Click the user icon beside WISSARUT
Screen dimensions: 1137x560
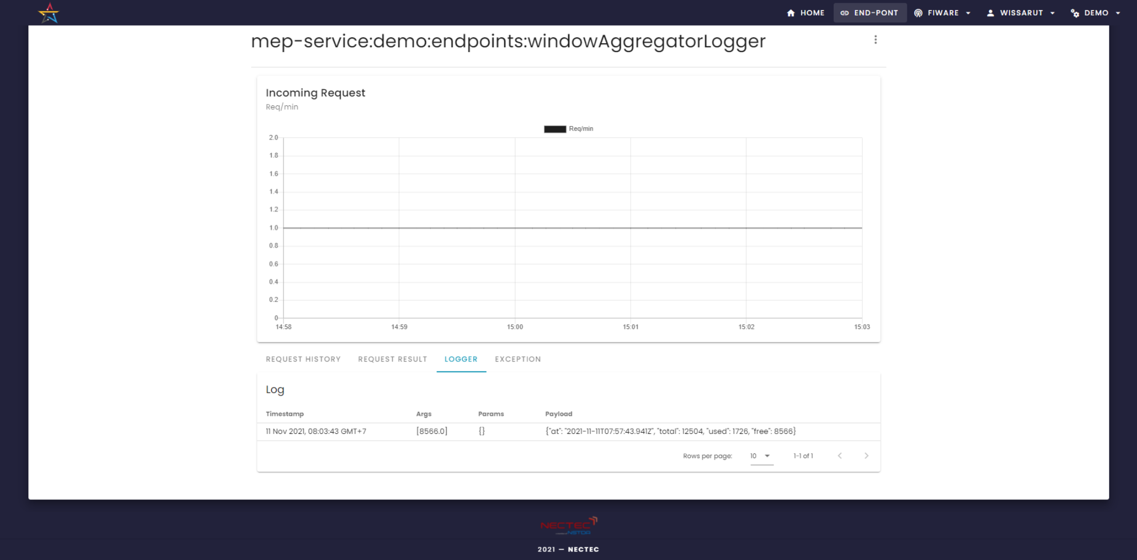[x=990, y=13]
